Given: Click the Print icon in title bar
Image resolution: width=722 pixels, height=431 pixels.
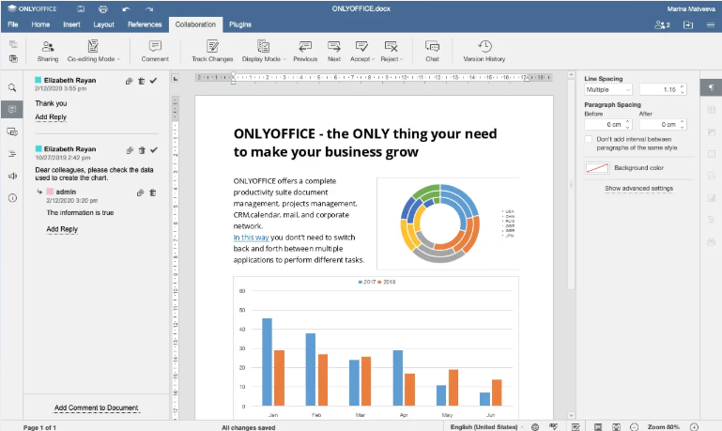Looking at the screenshot, I should click(x=103, y=8).
